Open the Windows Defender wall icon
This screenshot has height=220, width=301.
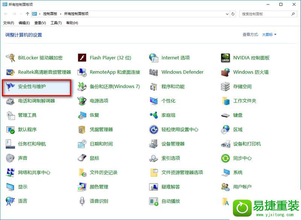point(154,72)
